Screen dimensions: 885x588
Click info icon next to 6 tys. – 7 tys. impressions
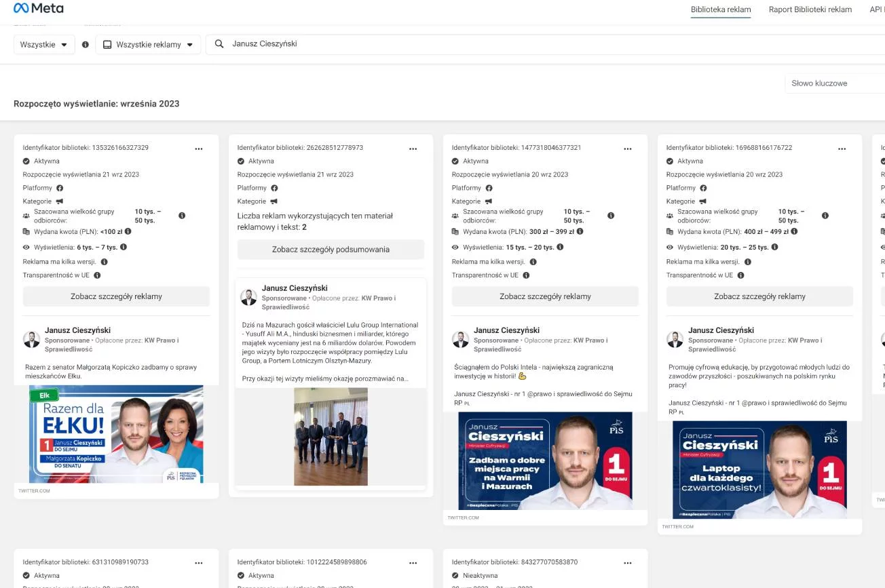124,248
